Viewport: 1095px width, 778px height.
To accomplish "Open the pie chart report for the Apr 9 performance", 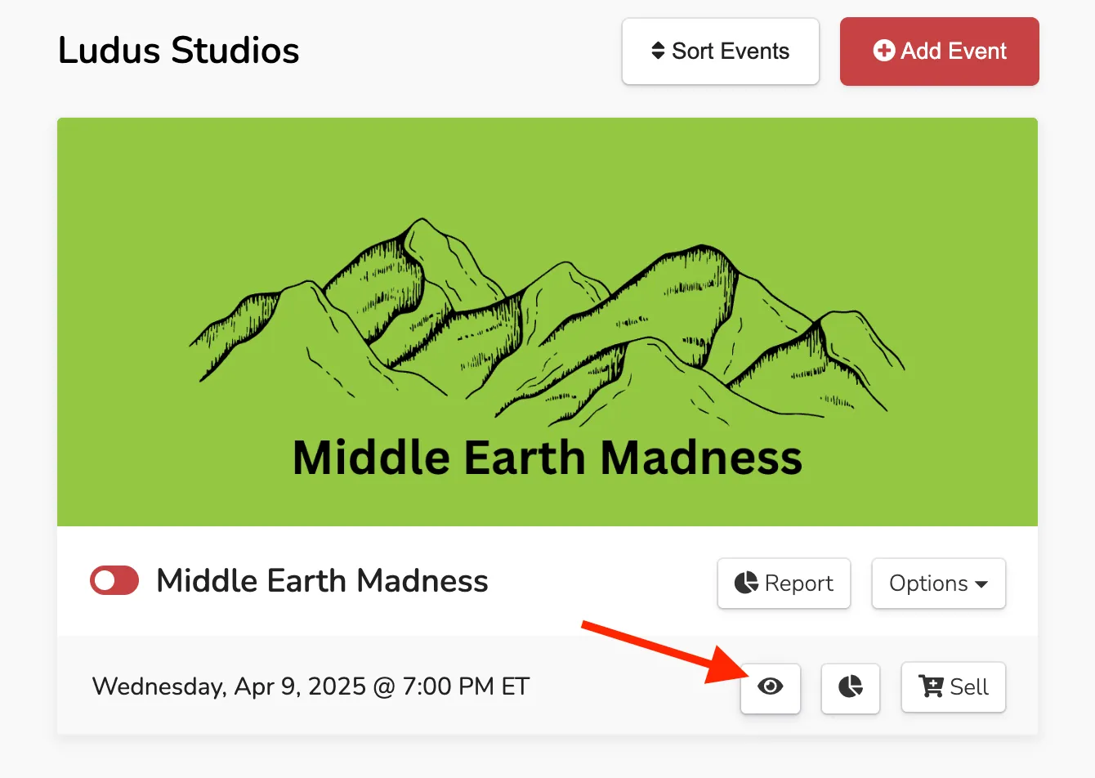I will pos(851,686).
